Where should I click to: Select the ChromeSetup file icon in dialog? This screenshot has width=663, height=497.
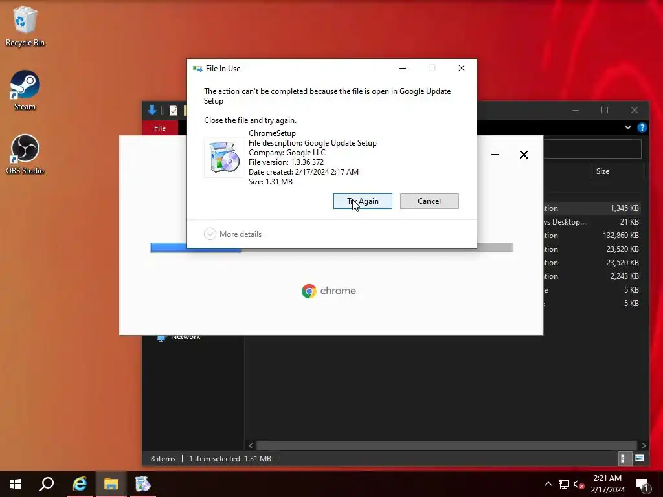(x=224, y=157)
